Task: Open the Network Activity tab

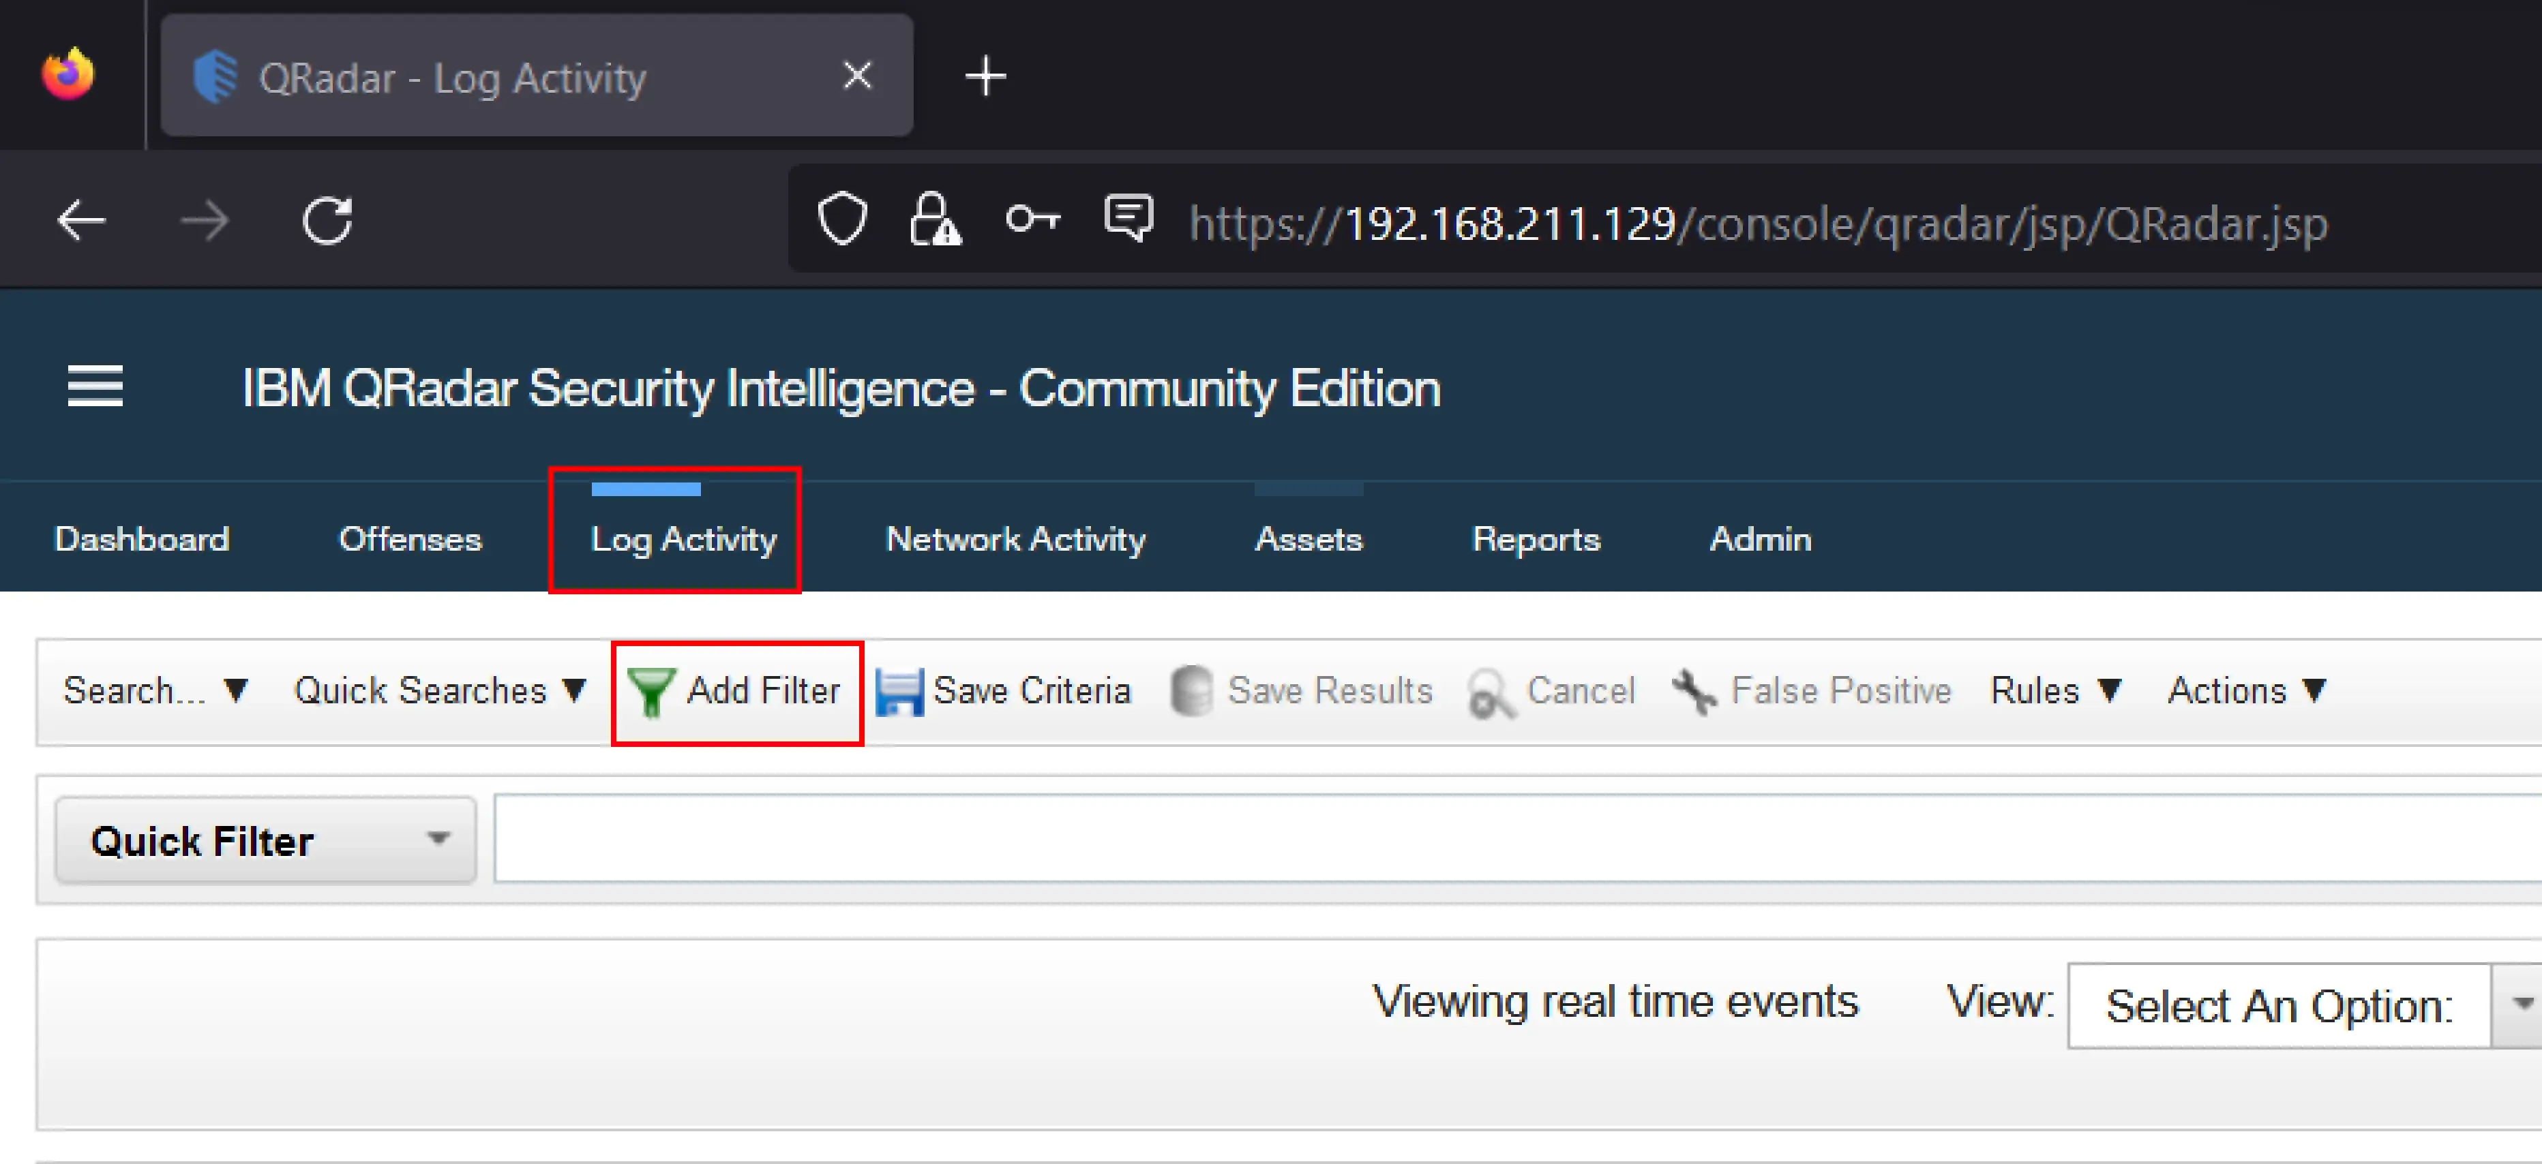Action: (1015, 538)
